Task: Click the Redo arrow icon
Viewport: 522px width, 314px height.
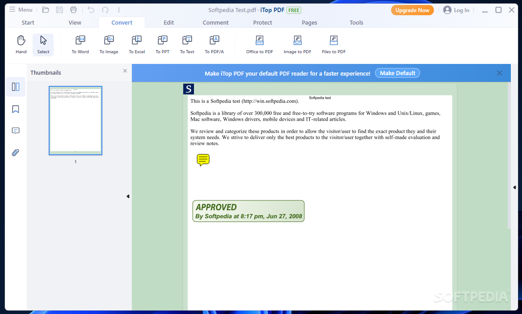Action: point(105,10)
